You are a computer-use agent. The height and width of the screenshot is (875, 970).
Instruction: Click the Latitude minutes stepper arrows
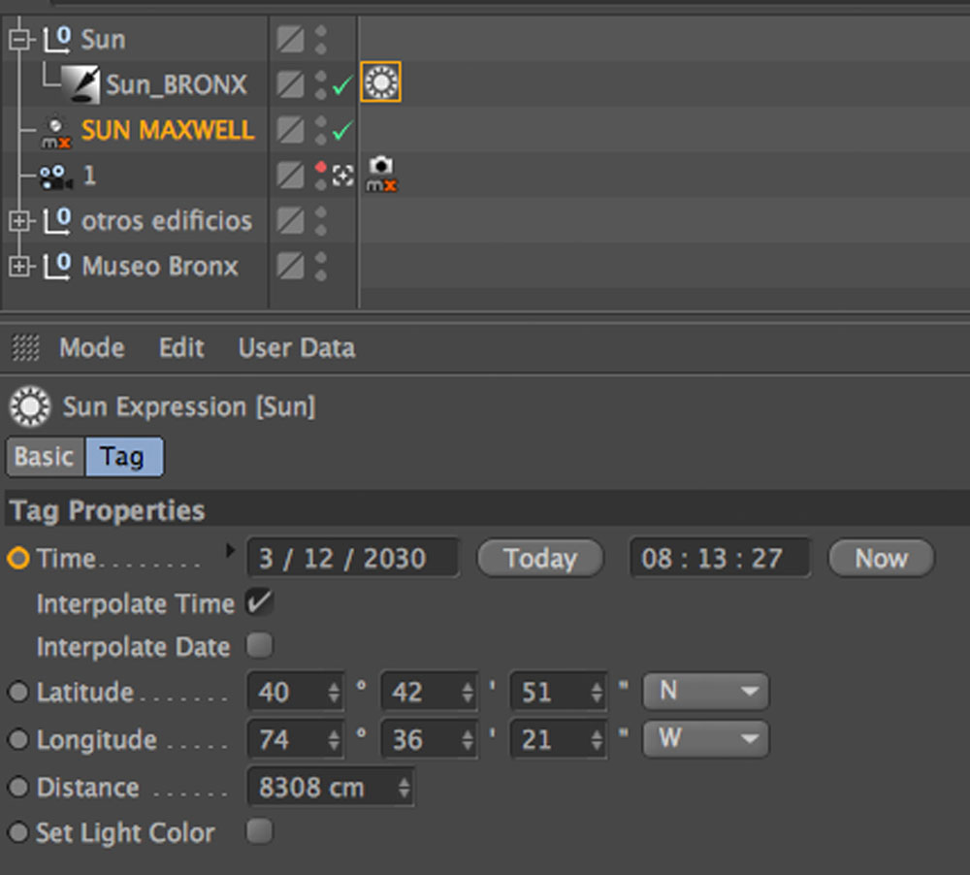tap(468, 692)
